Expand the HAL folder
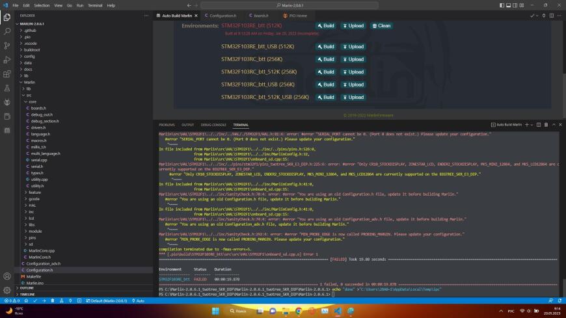Screen dimensions: 566x318 click(85, 205)
